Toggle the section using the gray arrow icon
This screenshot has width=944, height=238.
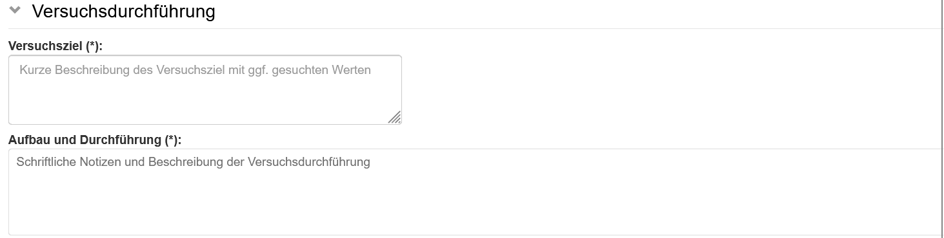(x=15, y=10)
